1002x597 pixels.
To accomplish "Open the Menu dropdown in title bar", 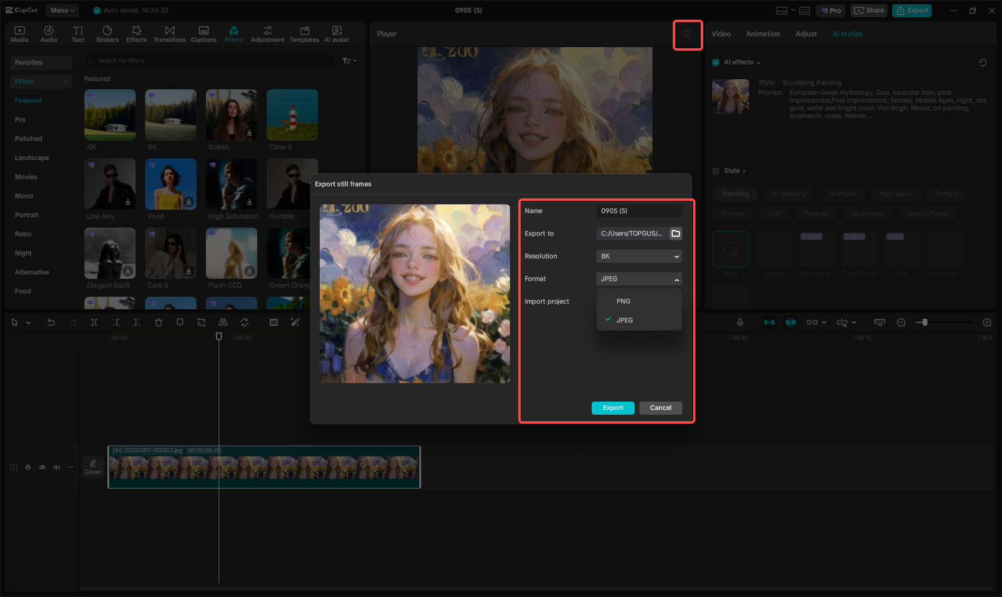I will pos(62,10).
